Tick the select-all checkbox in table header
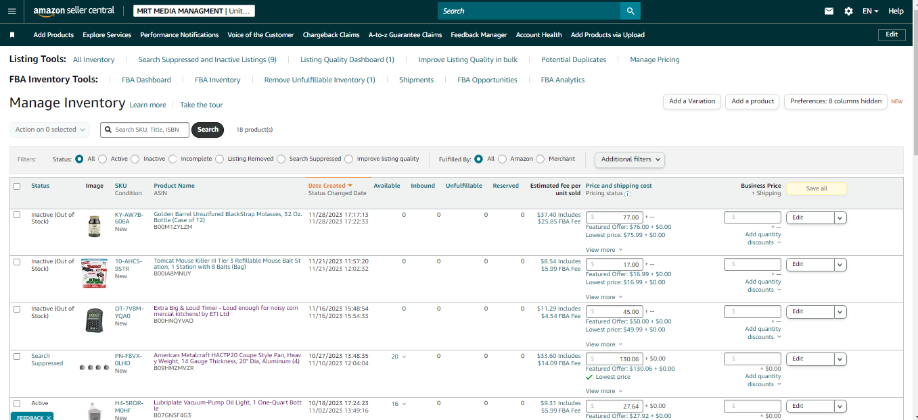The image size is (918, 420). click(x=17, y=186)
